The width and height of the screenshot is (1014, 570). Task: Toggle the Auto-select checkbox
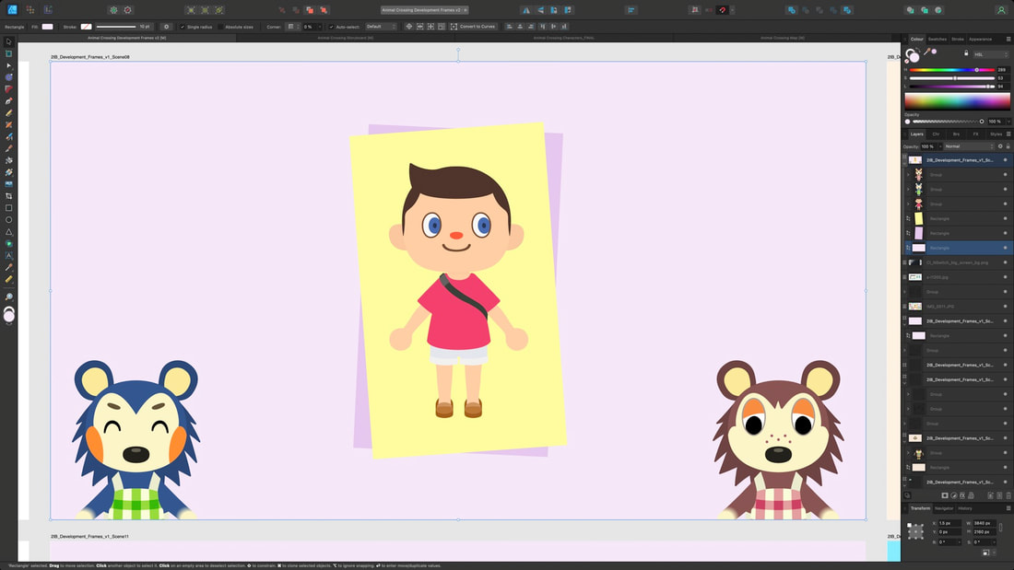coord(331,27)
